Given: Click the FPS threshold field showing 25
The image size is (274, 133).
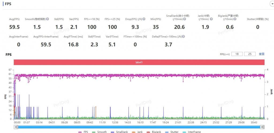Looking at the screenshot, I should click(250, 54).
